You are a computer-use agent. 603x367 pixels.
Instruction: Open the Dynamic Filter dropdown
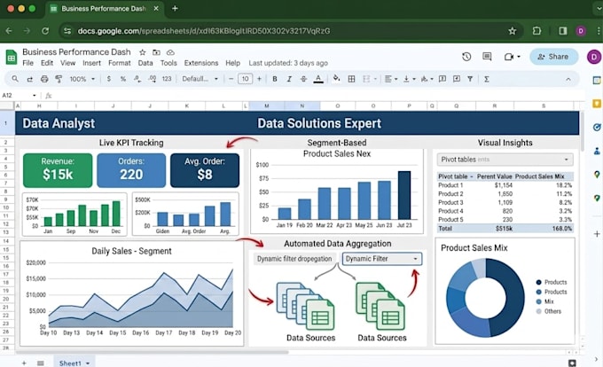pyautogui.click(x=382, y=259)
